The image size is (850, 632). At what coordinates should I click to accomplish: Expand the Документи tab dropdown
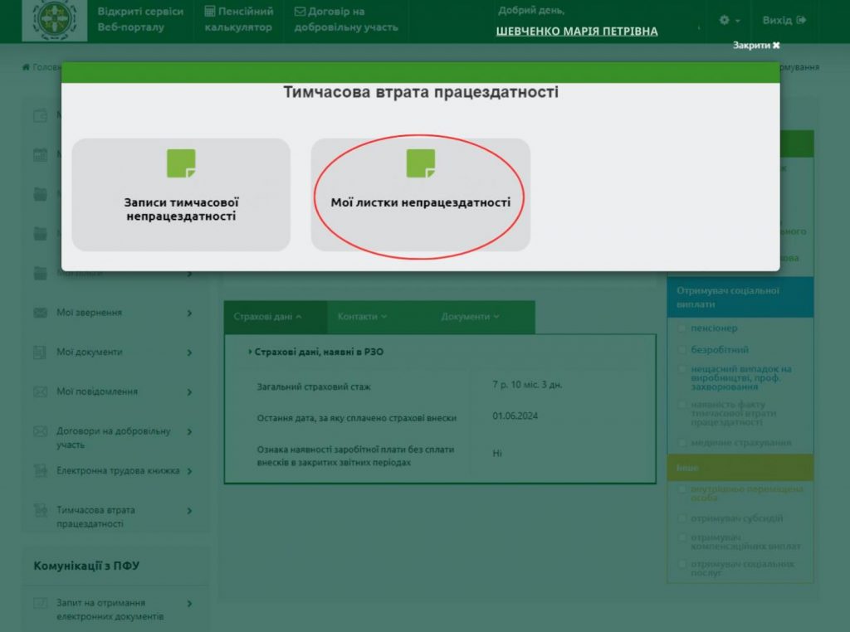(x=470, y=317)
